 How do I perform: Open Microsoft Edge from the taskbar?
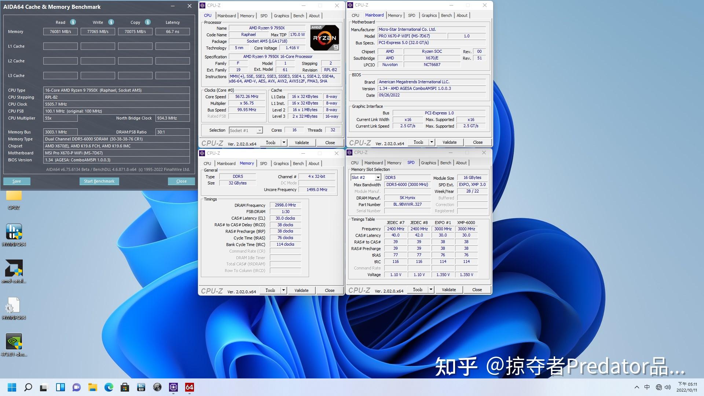click(x=109, y=387)
